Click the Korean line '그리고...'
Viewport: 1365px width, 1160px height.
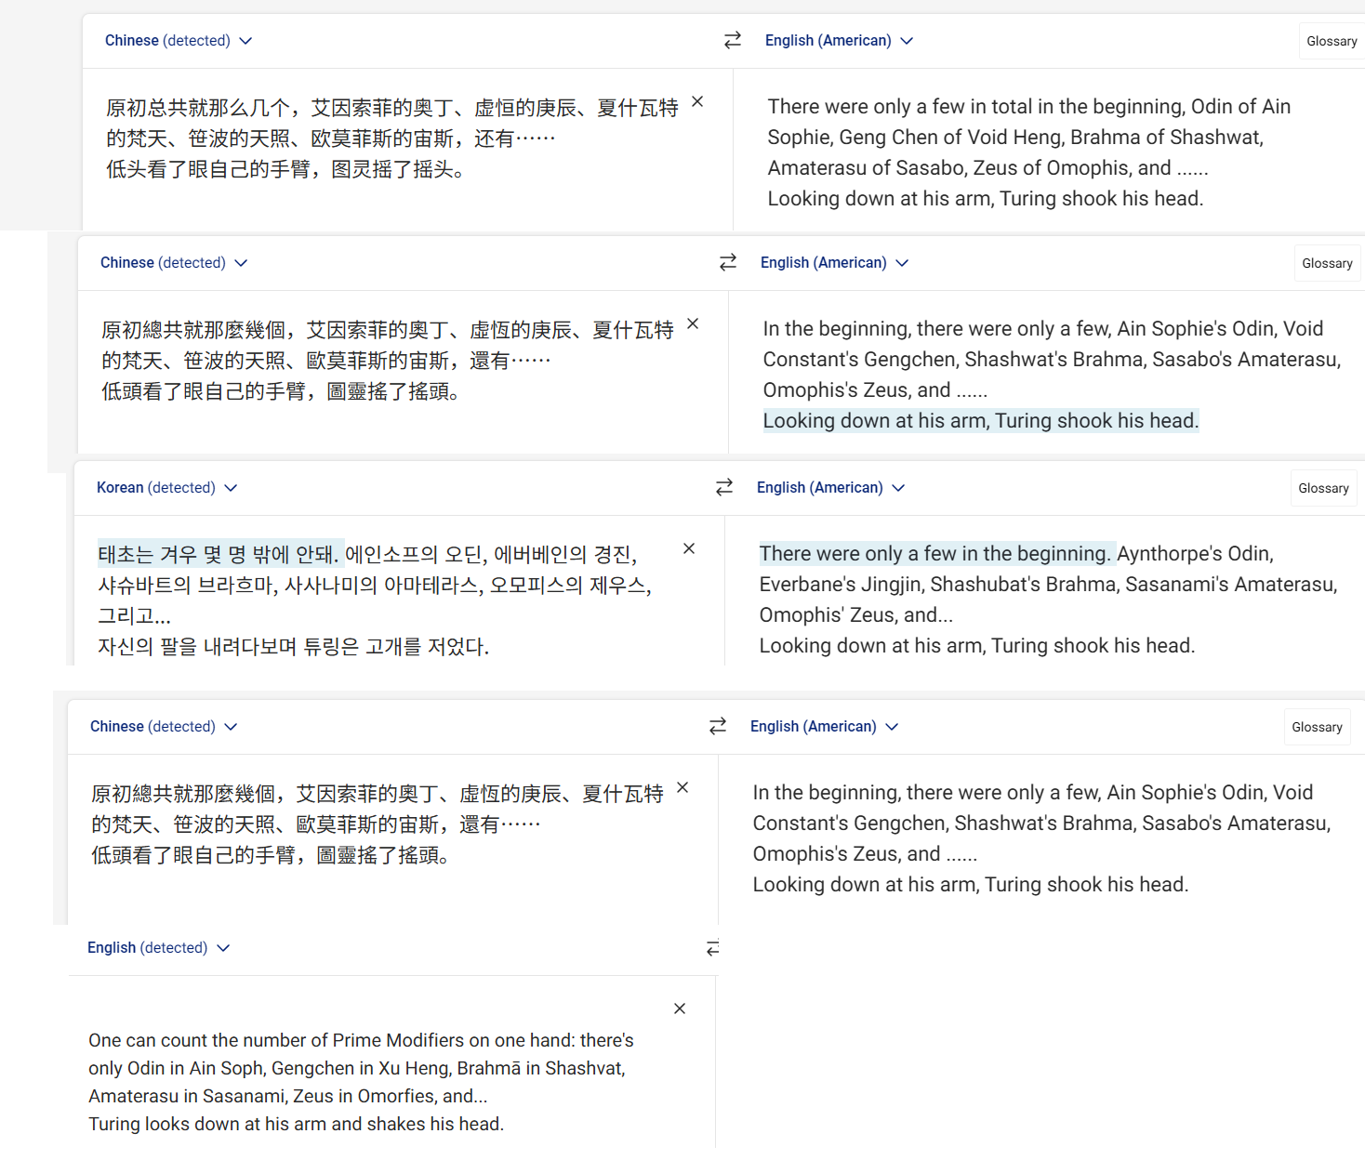click(x=134, y=616)
